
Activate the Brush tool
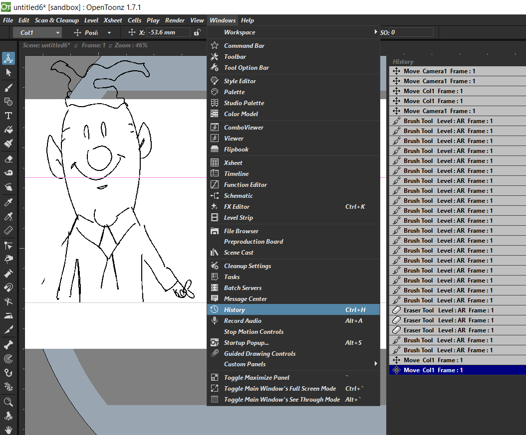pyautogui.click(x=8, y=87)
